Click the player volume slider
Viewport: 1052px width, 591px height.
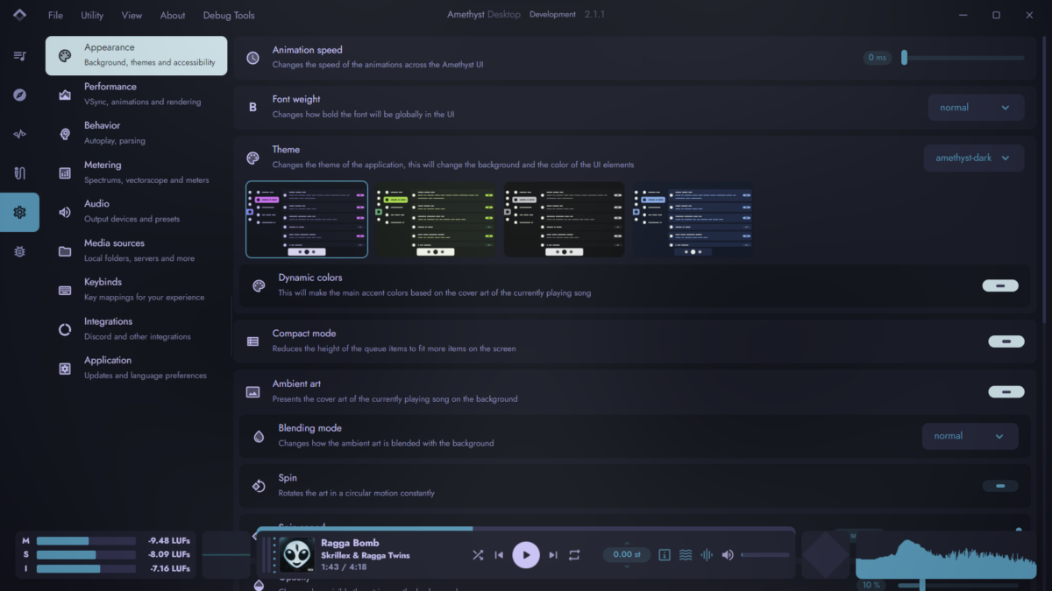coord(764,555)
